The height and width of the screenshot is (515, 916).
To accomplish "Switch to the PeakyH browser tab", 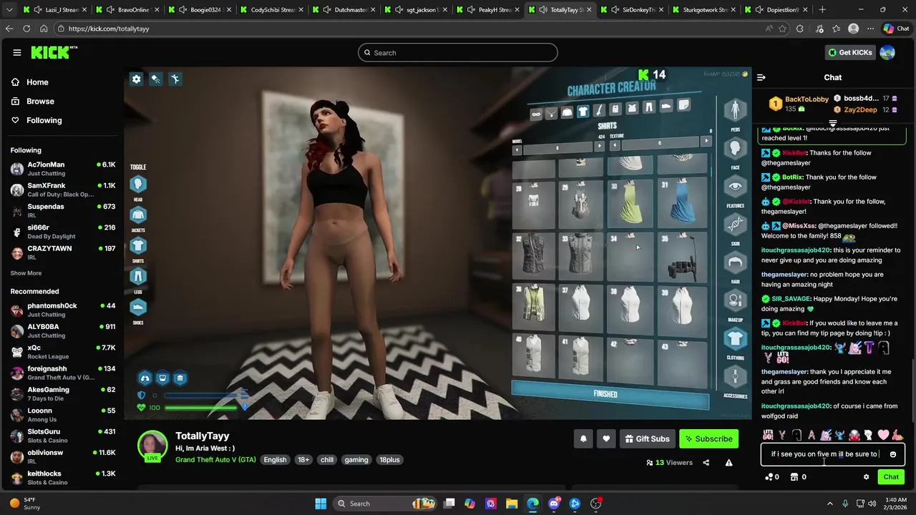I will coord(487,10).
